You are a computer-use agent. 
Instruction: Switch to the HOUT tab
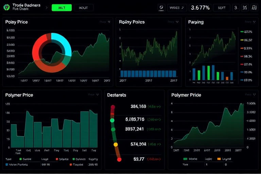pos(83,7)
